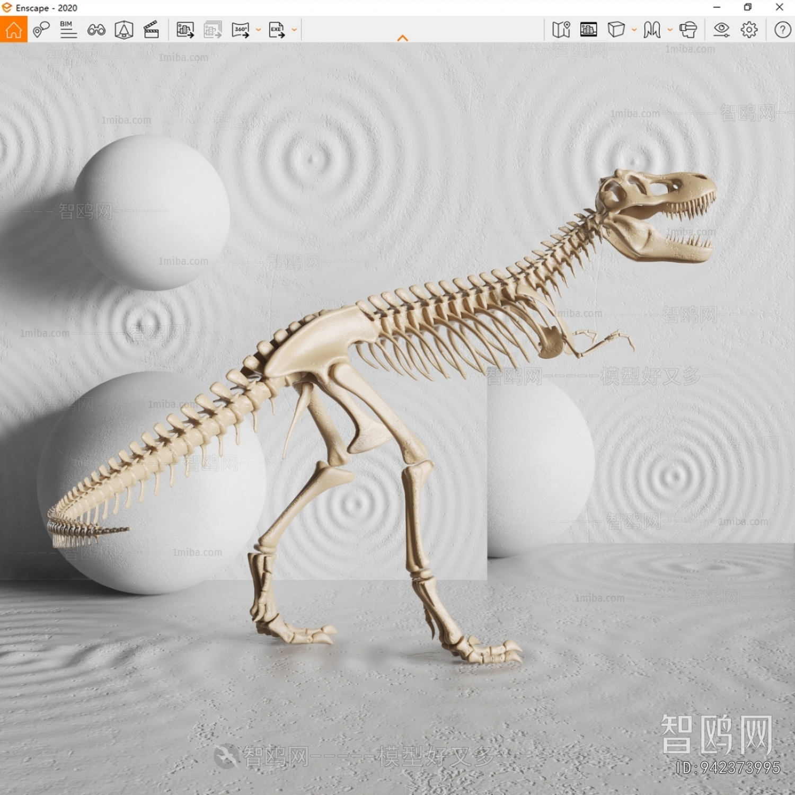Export a 360° mono panorama
Screen dimensions: 795x795
tap(241, 30)
